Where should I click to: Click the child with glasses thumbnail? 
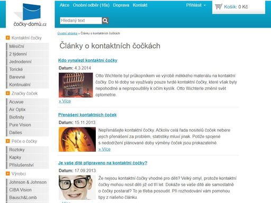point(77,188)
